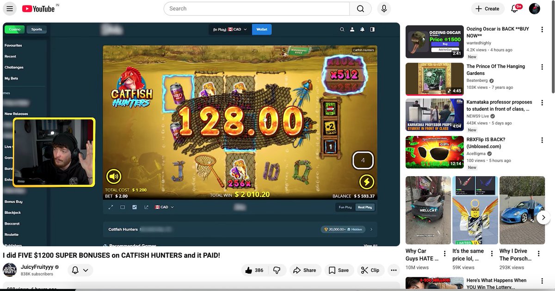Screen dimensions: 555x291
Task: Open Baccarat in casino sidebar
Action: (12, 224)
